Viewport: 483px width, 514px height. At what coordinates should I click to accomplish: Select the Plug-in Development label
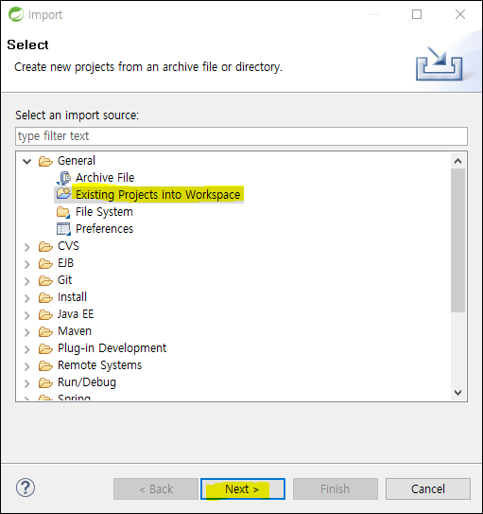(112, 348)
